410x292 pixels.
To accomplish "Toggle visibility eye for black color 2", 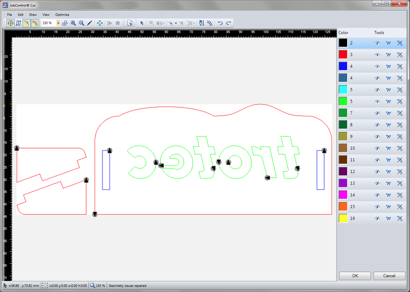I will 377,43.
